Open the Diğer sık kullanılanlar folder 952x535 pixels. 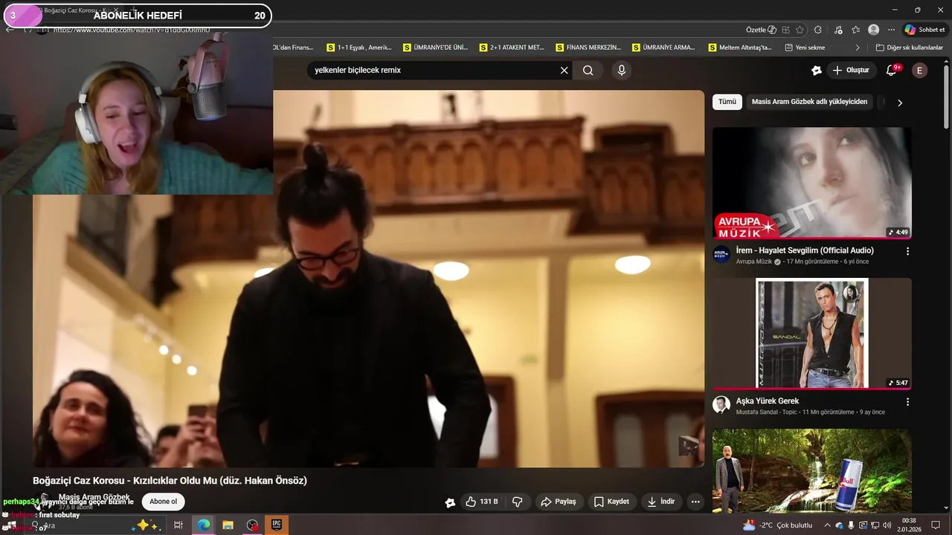click(910, 48)
